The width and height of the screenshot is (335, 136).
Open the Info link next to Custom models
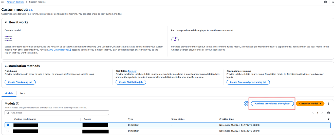tap(31, 10)
